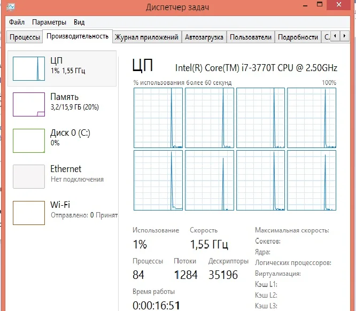Click the left tab scroll arrow

pos(335,36)
